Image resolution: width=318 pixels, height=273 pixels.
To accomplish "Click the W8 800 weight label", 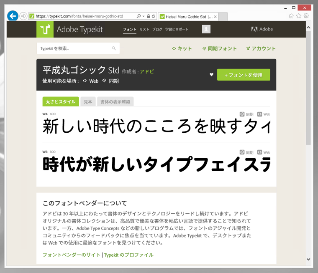I will (x=49, y=152).
